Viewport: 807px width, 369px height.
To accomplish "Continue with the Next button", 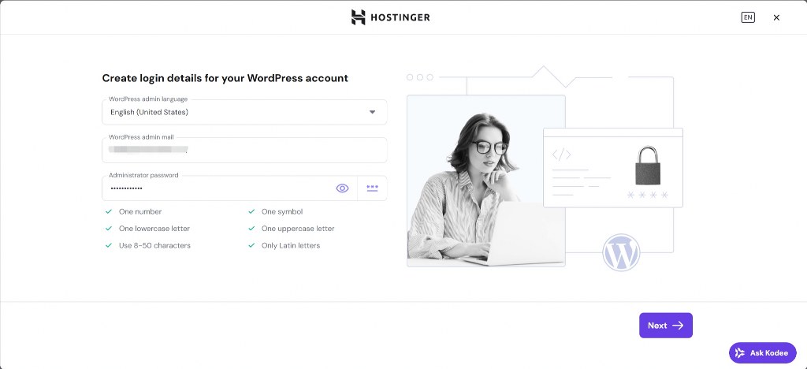I will pyautogui.click(x=665, y=326).
